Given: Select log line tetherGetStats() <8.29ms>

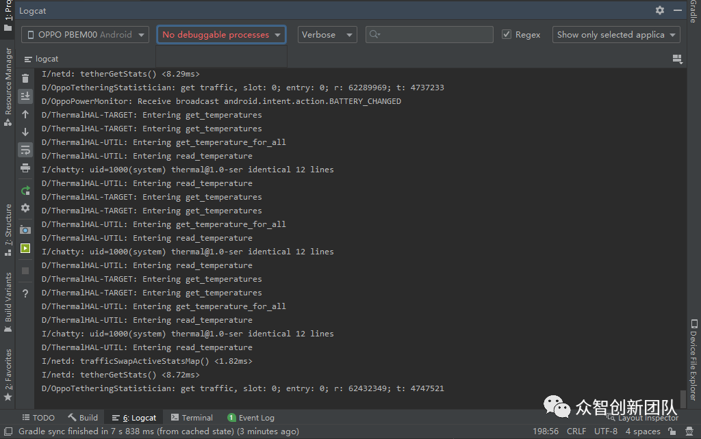Looking at the screenshot, I should click(120, 74).
